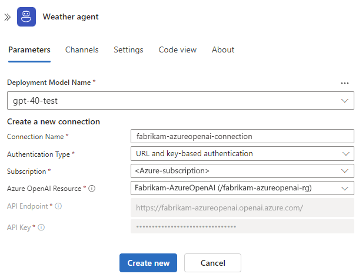Image resolution: width=359 pixels, height=277 pixels.
Task: Switch to the Channels tab
Action: 82,50
